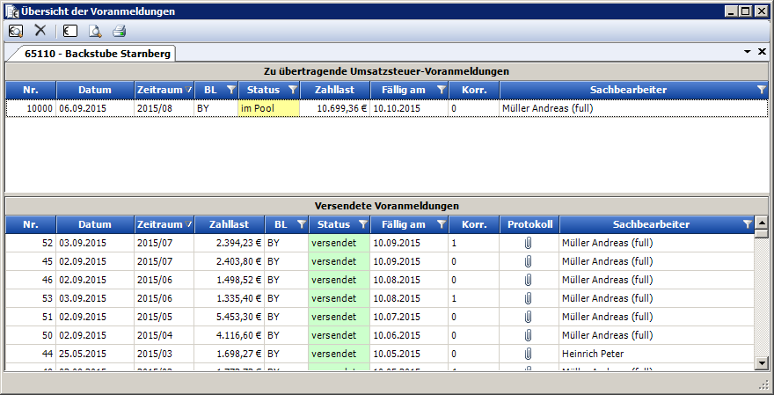Open protocol attachment for entry 52
Image resolution: width=774 pixels, height=395 pixels.
(x=529, y=241)
